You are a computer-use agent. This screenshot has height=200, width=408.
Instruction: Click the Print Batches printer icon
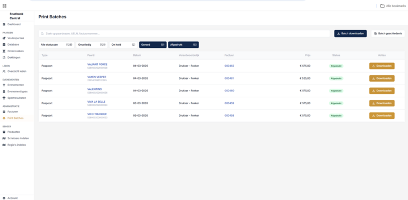click(x=4, y=118)
